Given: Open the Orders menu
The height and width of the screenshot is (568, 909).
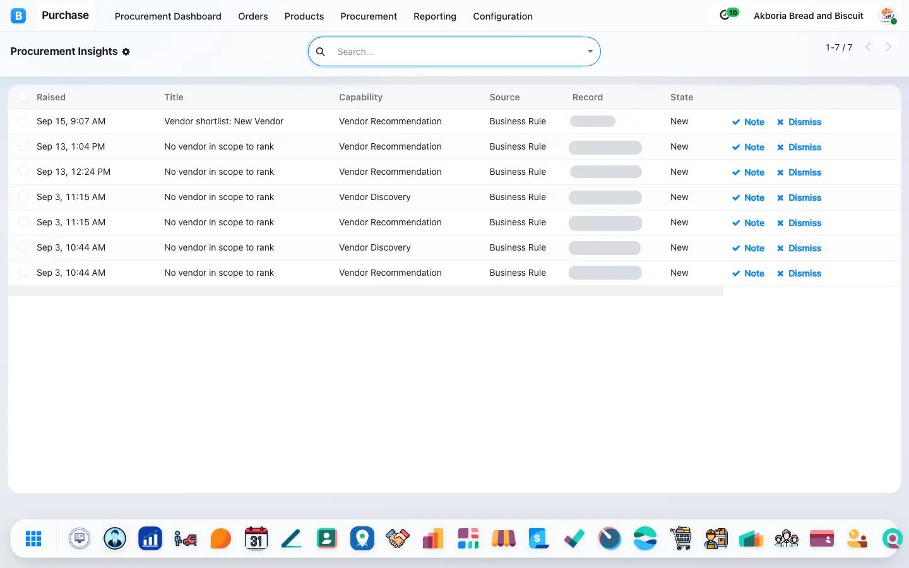Looking at the screenshot, I should click(253, 16).
